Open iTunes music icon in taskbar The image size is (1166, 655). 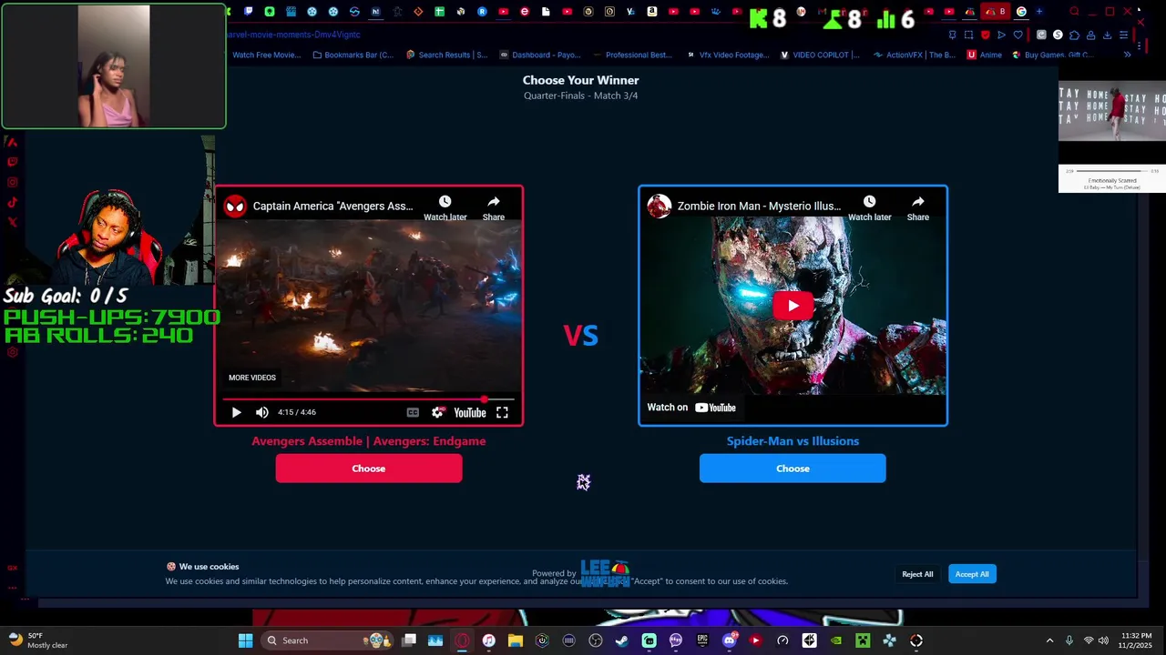[489, 640]
